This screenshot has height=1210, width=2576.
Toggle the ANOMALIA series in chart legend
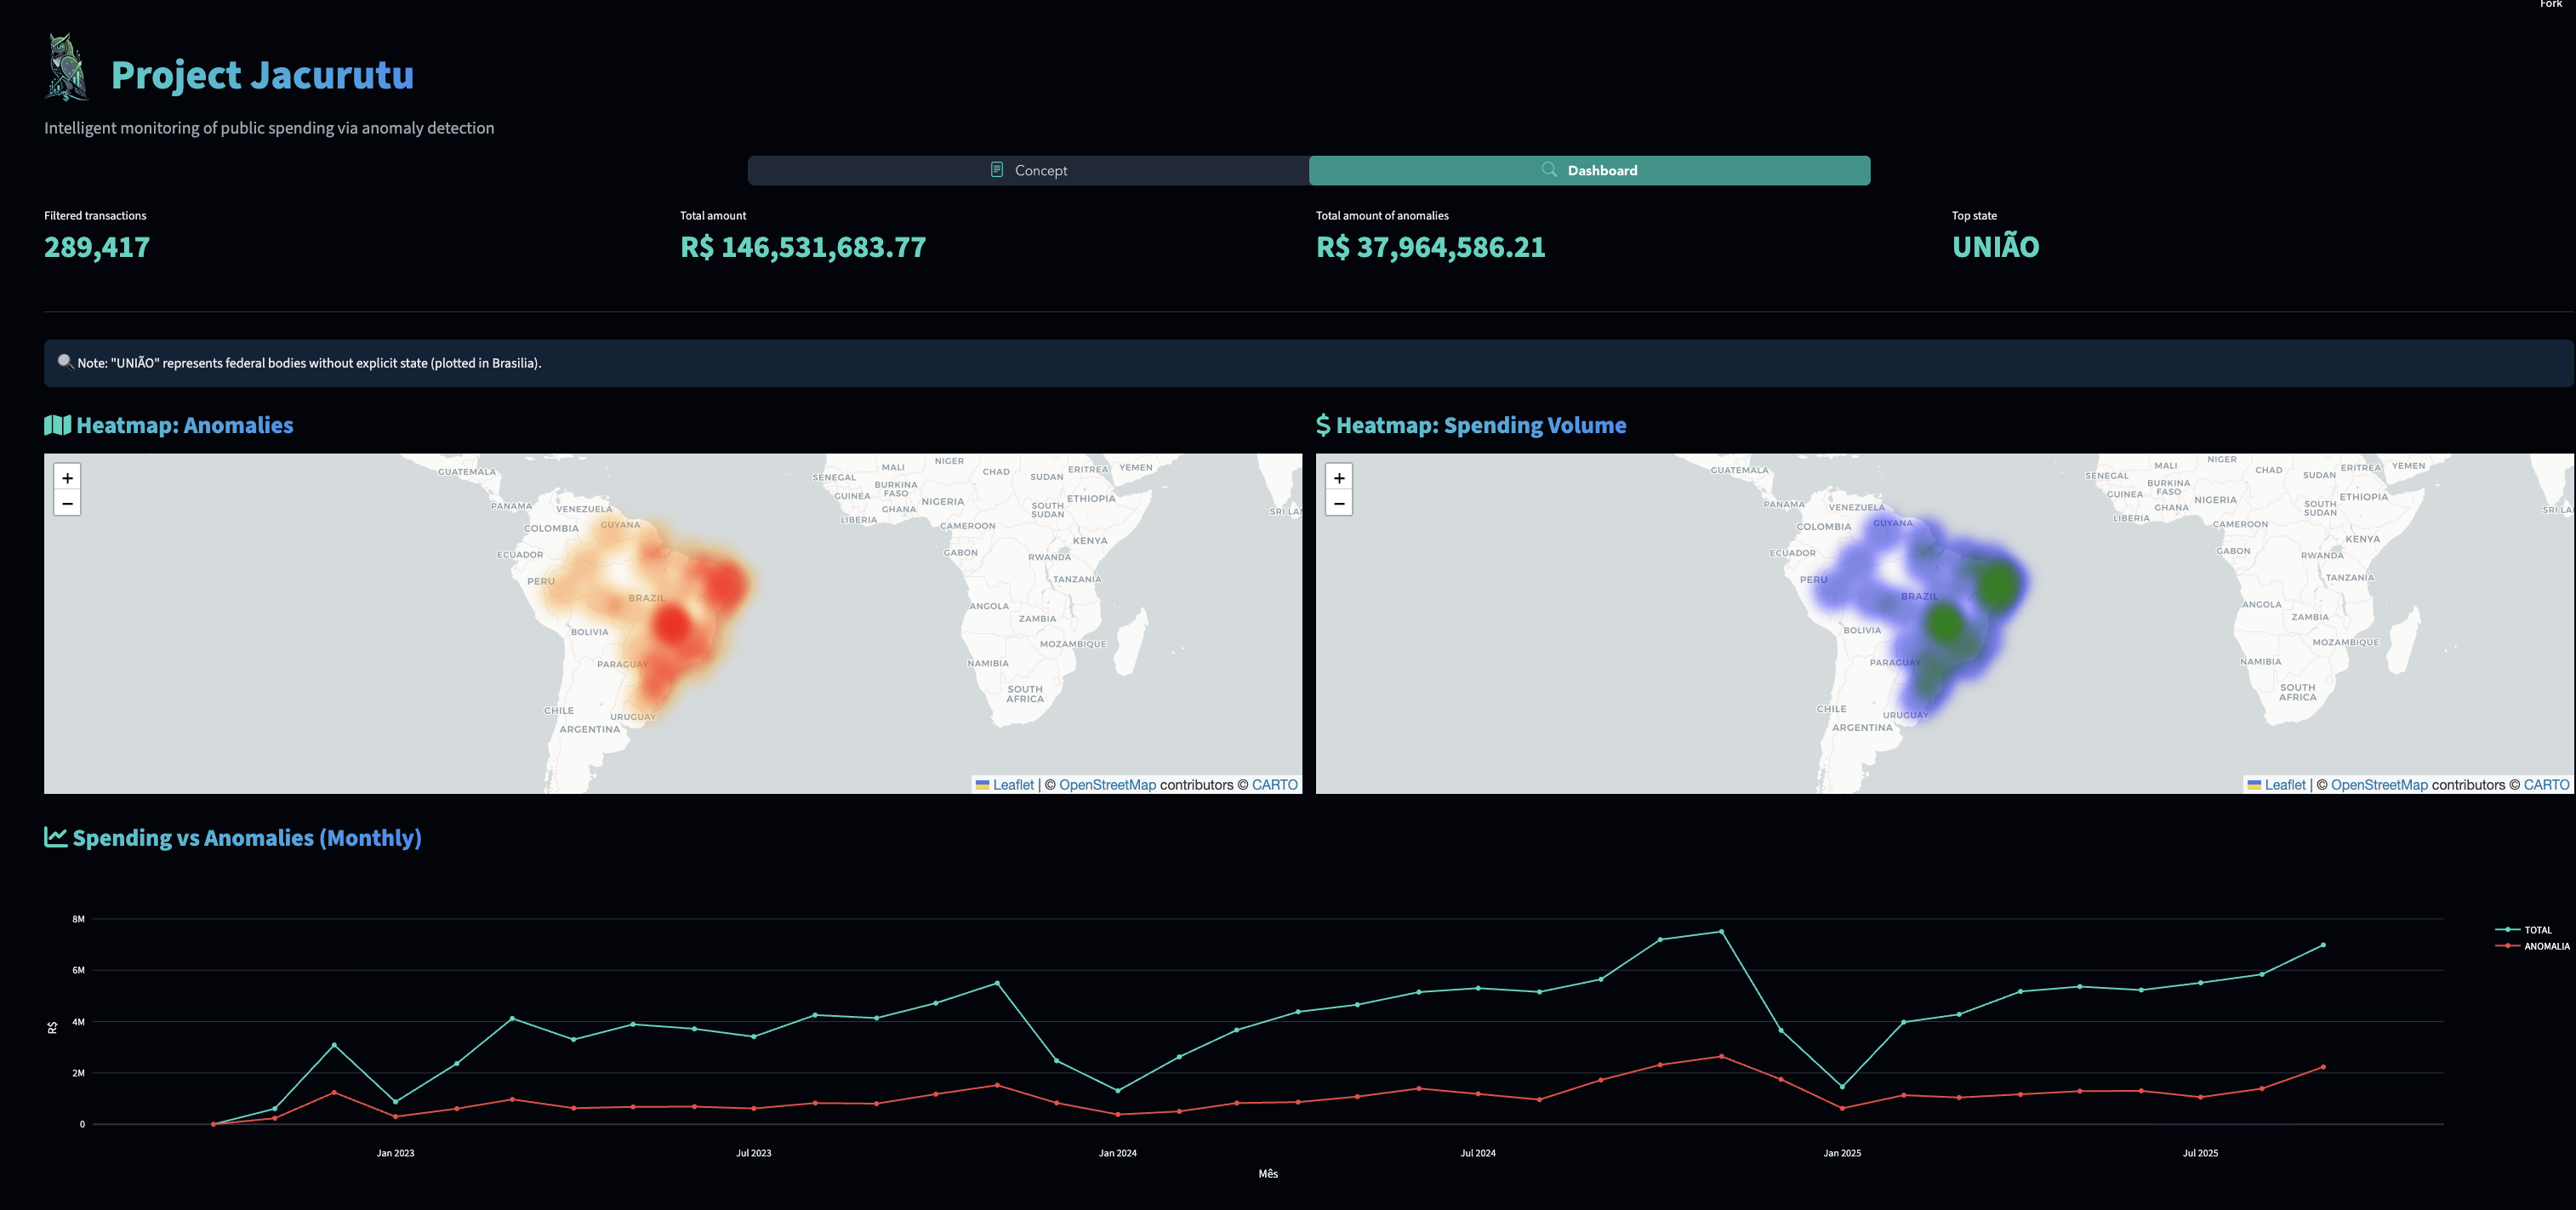(2545, 946)
